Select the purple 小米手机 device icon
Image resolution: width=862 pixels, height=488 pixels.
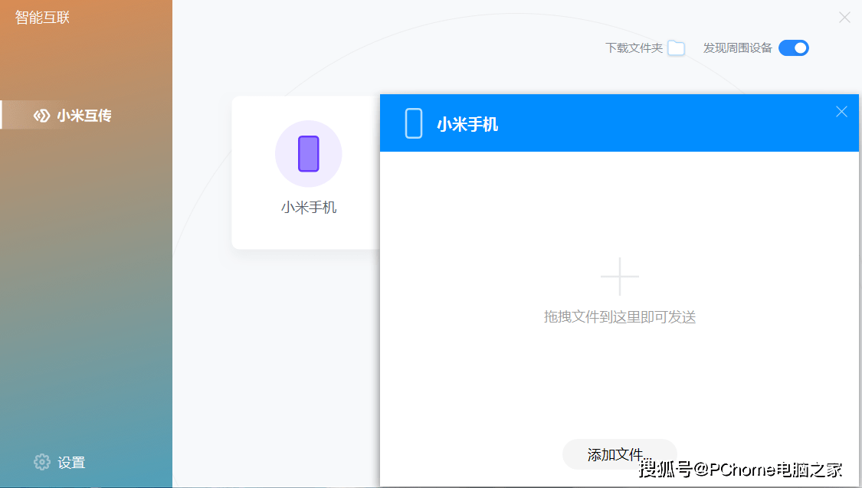pyautogui.click(x=309, y=154)
